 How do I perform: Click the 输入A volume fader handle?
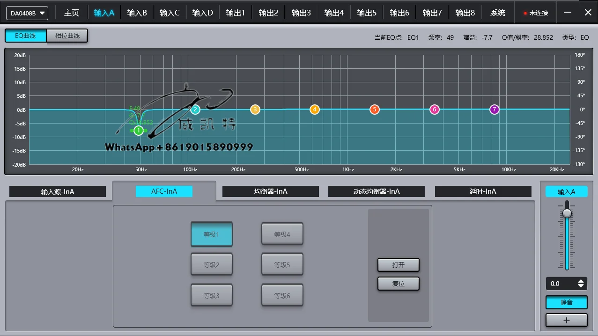[567, 213]
